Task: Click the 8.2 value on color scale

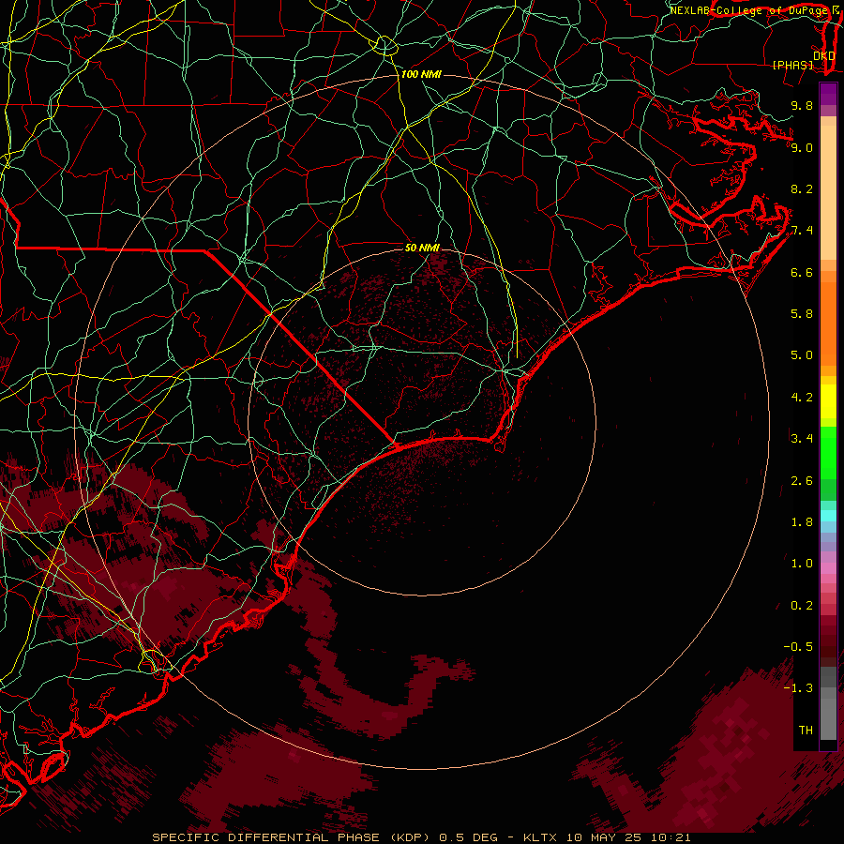Action: tap(802, 188)
